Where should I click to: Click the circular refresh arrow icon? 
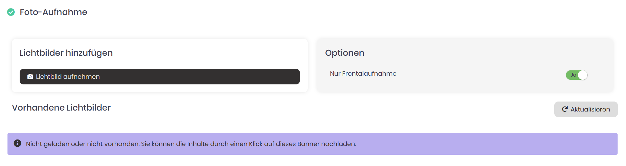point(565,109)
